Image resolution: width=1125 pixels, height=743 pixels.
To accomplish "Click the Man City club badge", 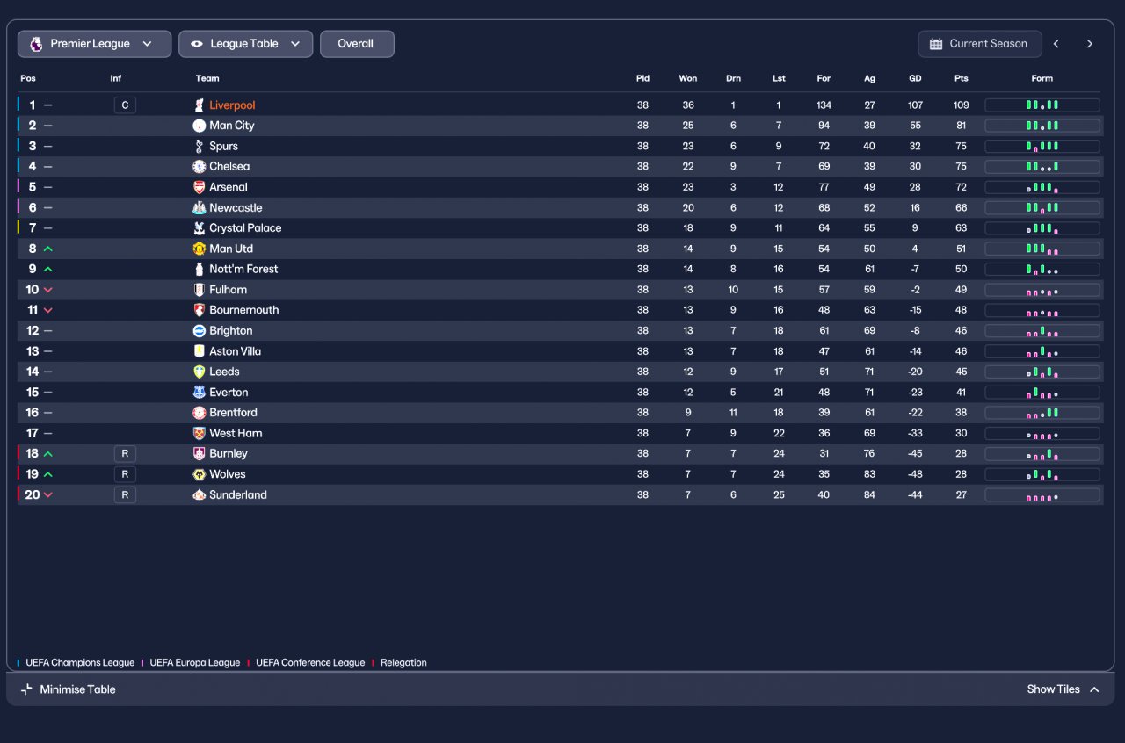I will [x=200, y=126].
